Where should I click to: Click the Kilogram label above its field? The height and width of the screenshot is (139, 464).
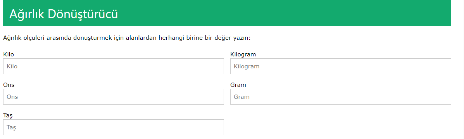click(x=243, y=54)
